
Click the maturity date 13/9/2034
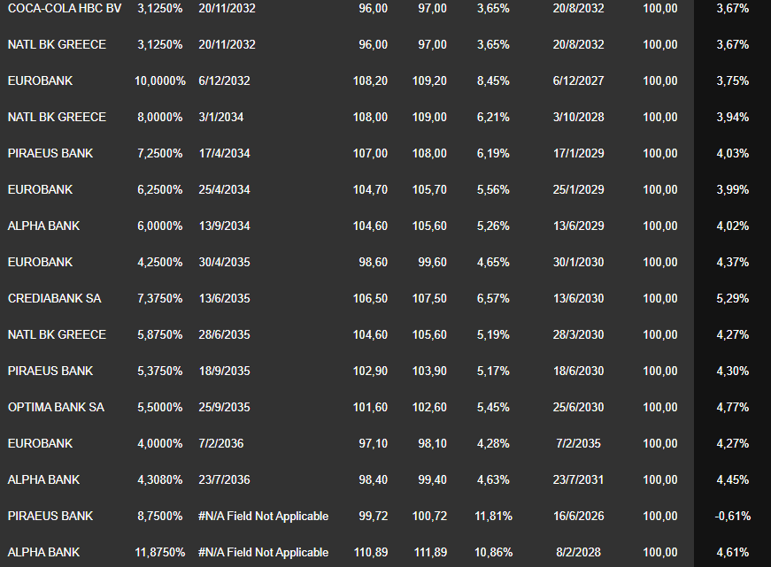tap(224, 226)
